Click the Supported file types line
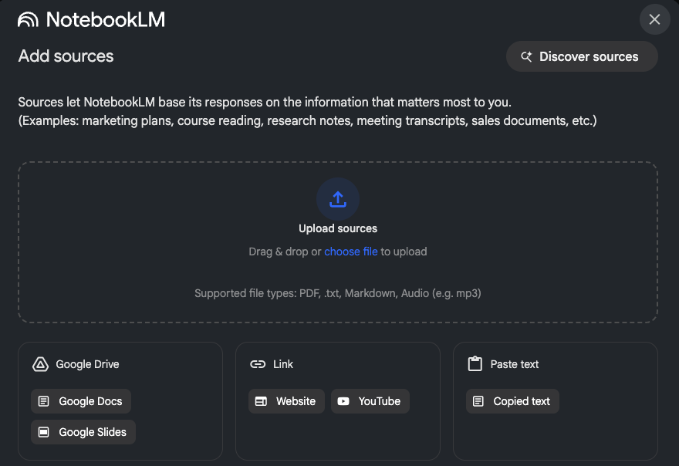The width and height of the screenshot is (679, 466). tap(338, 294)
